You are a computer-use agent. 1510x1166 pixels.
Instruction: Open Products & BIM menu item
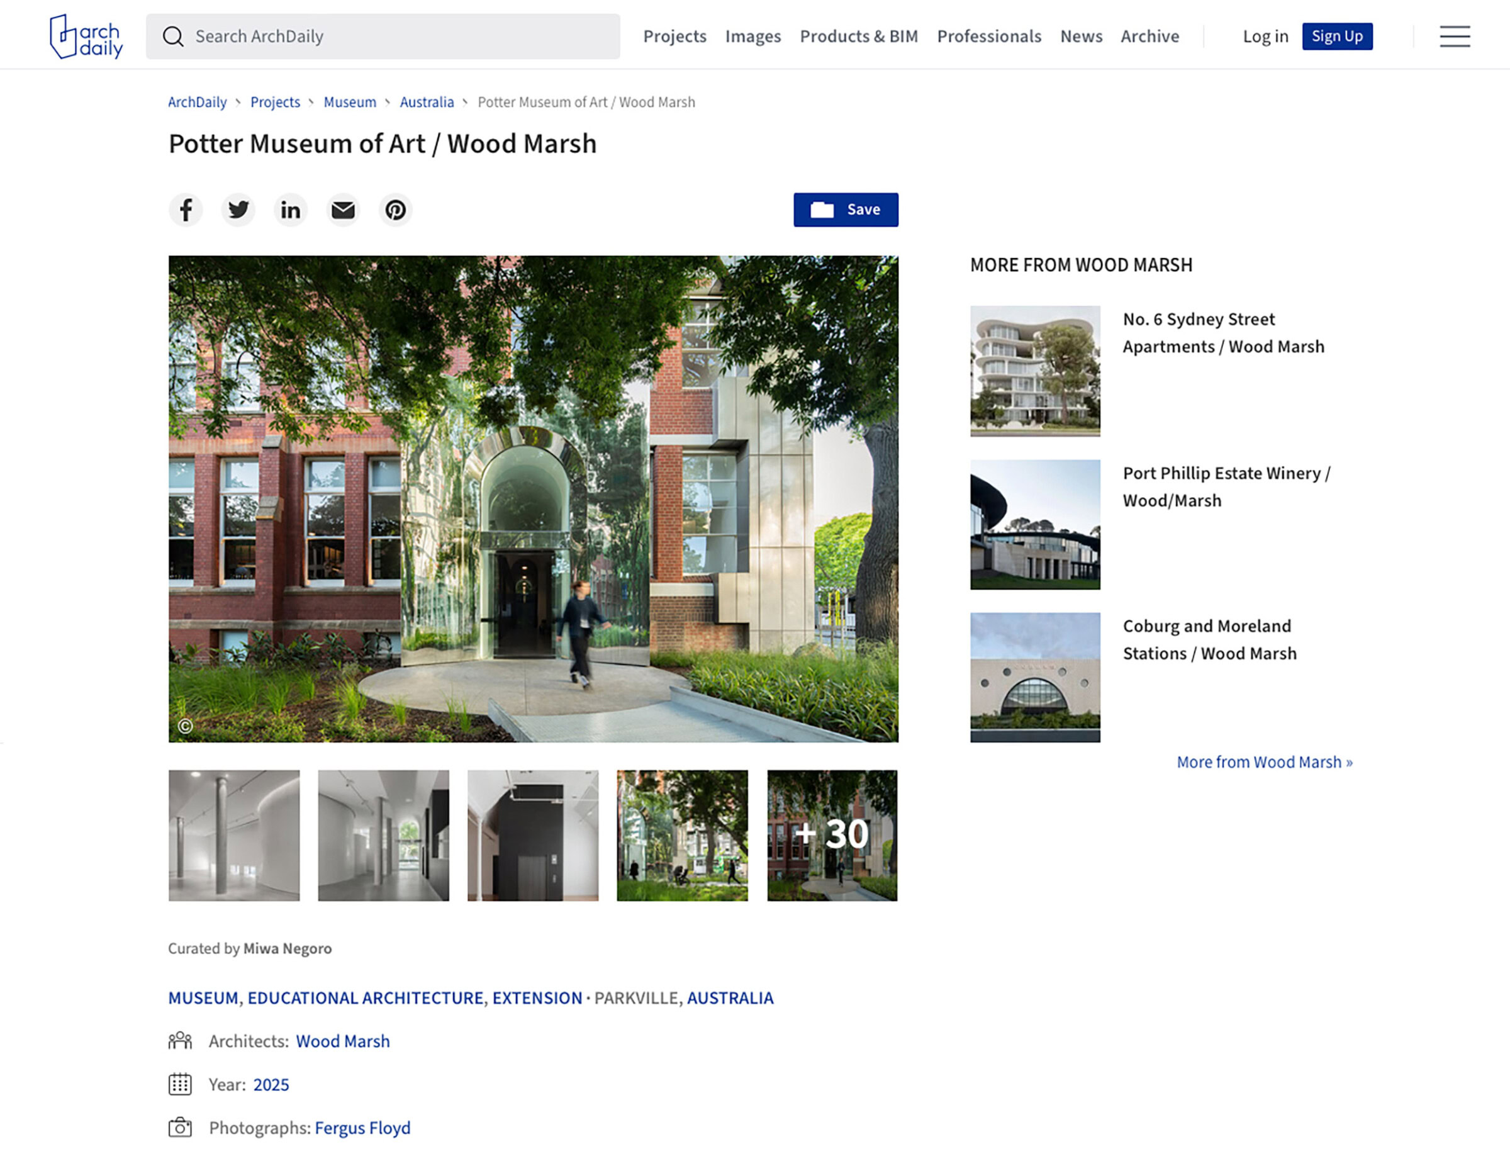point(859,36)
